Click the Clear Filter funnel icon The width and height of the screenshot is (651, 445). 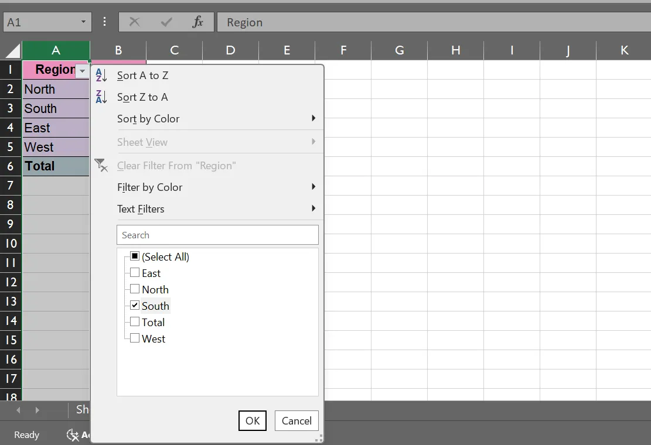click(x=101, y=165)
